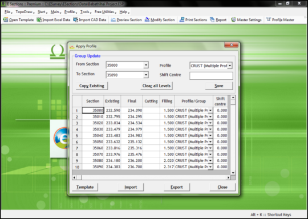Open Master Settings from the toolbar
This screenshot has width=308, height=219.
pos(246,19)
